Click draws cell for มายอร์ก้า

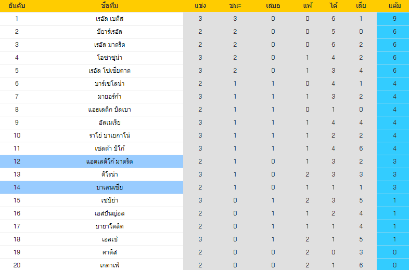tap(273, 97)
